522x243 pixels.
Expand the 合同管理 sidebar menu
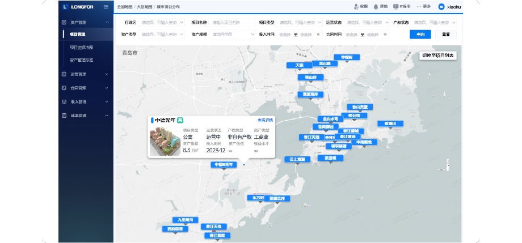click(x=106, y=88)
